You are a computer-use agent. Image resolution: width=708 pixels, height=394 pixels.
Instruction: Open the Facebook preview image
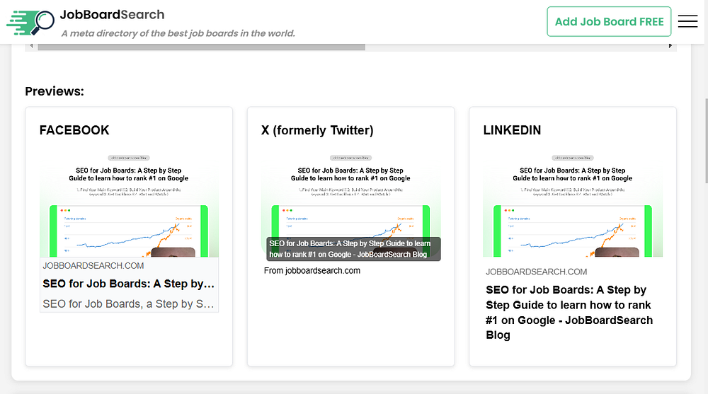click(x=129, y=205)
